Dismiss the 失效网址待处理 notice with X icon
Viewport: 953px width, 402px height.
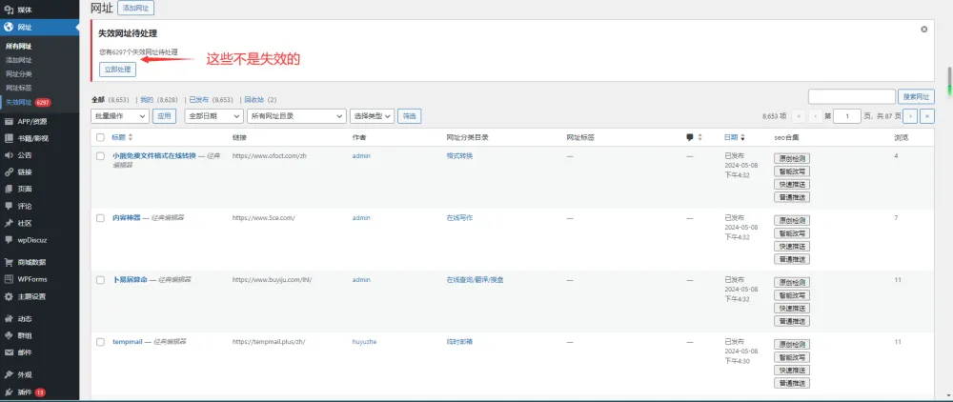[x=923, y=30]
